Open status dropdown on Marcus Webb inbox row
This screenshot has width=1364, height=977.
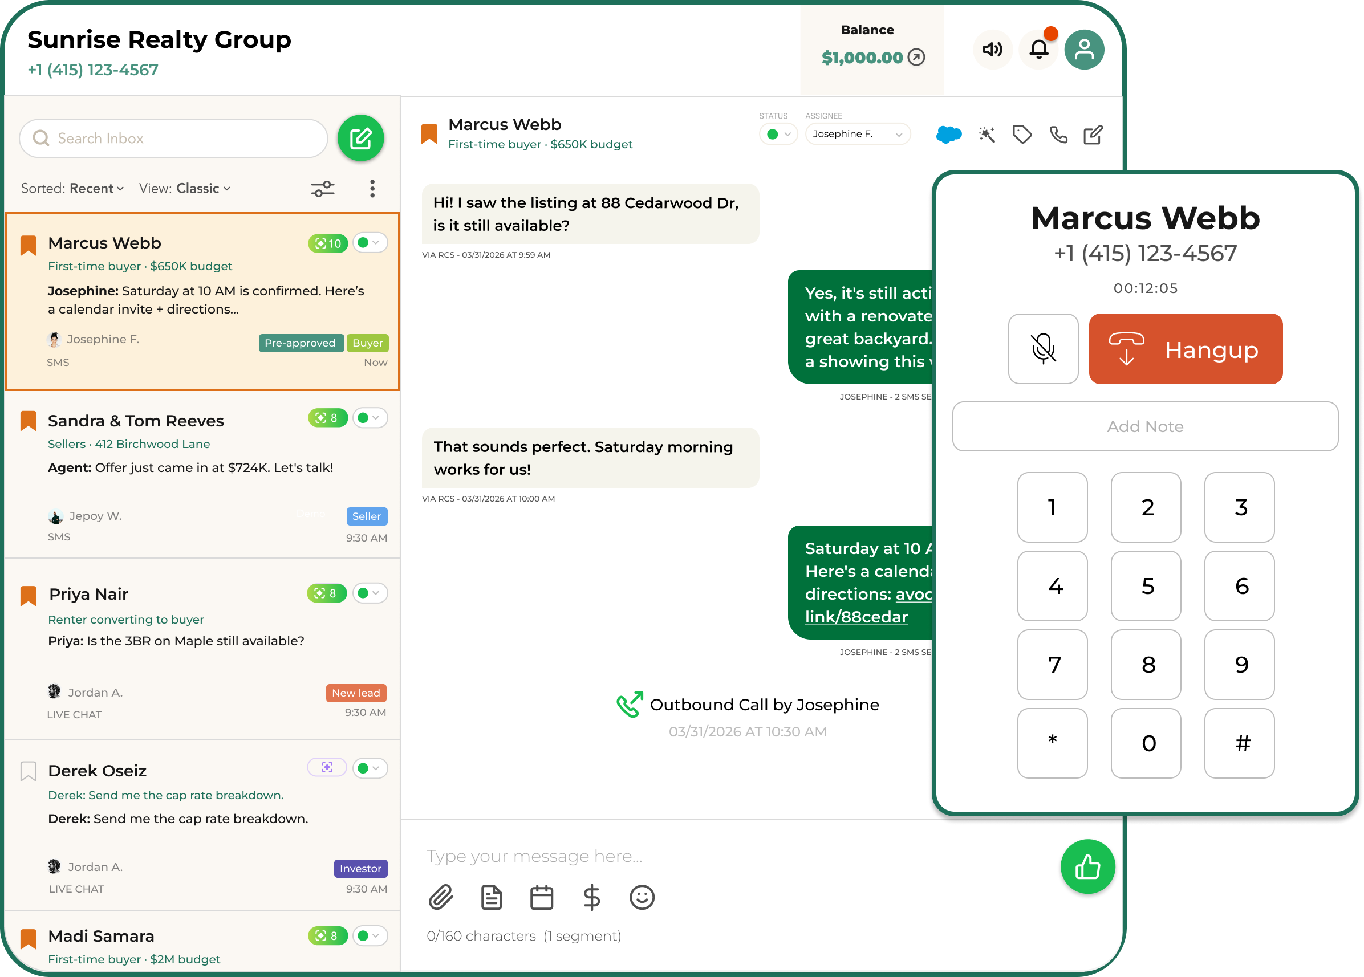coord(370,243)
